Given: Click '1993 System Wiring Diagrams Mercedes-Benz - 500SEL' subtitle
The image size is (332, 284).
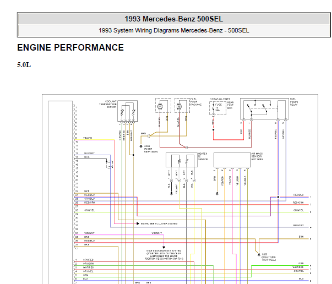Looking at the screenshot, I should pyautogui.click(x=173, y=30).
